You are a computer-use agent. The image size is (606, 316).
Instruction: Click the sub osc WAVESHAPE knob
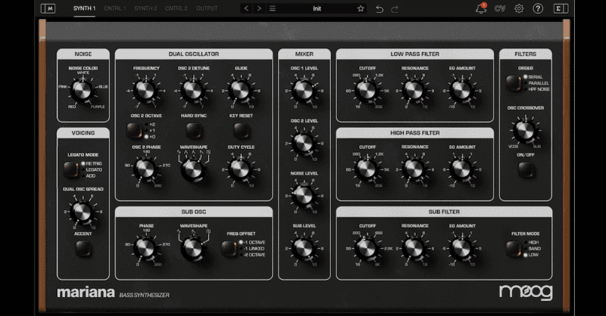coord(193,249)
